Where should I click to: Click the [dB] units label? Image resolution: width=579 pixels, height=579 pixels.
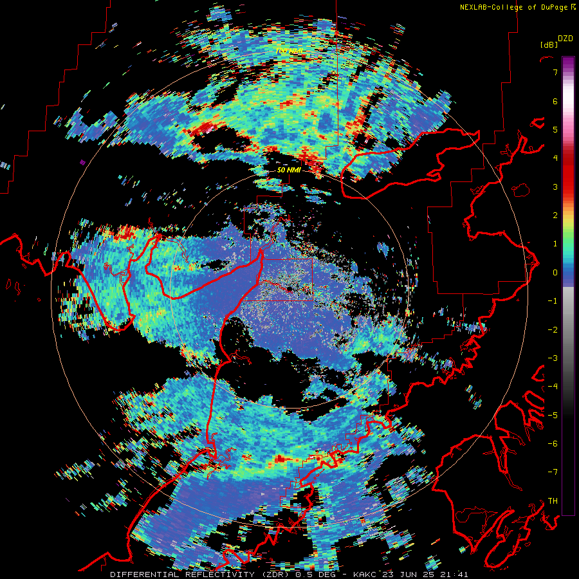pyautogui.click(x=549, y=44)
